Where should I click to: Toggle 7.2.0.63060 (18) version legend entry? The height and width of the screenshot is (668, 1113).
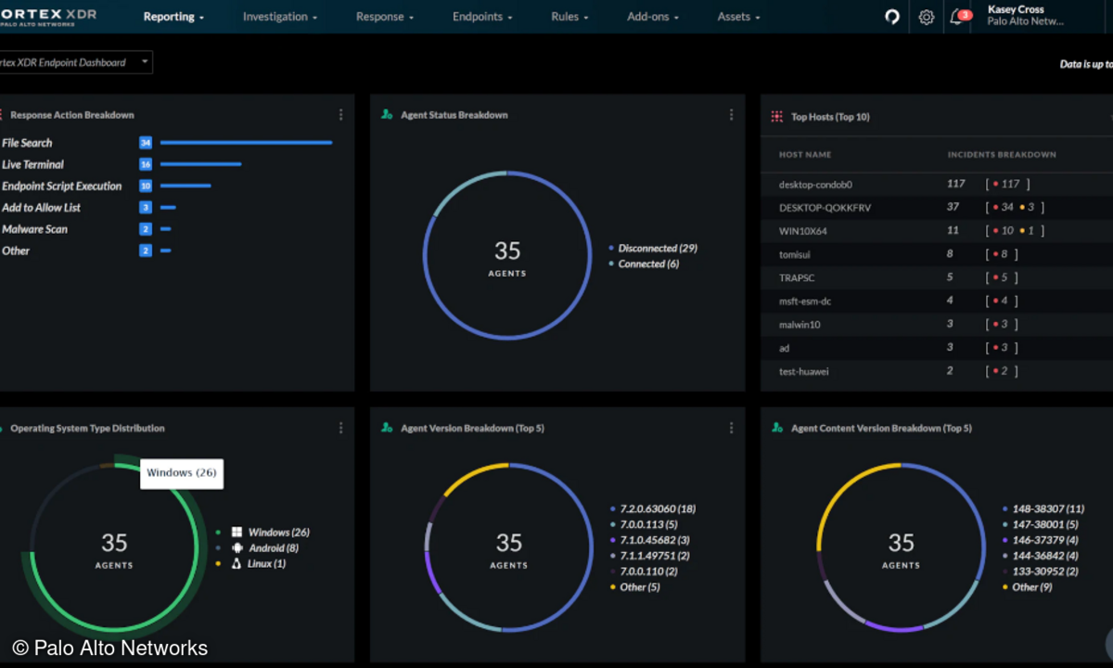tap(654, 509)
